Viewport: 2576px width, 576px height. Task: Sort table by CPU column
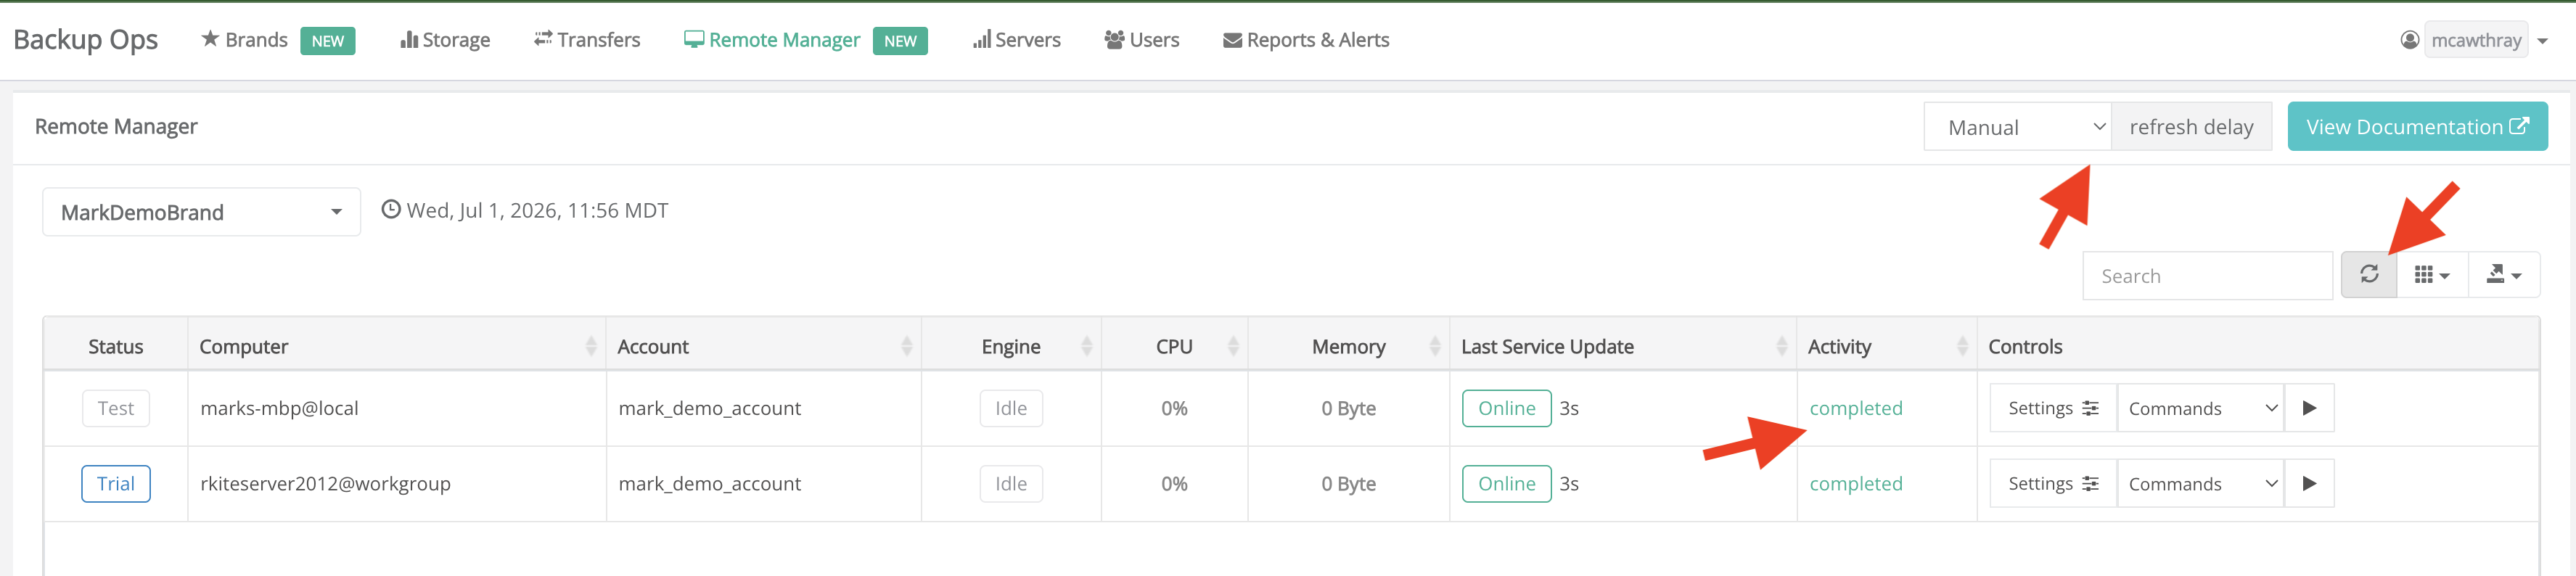point(1174,346)
